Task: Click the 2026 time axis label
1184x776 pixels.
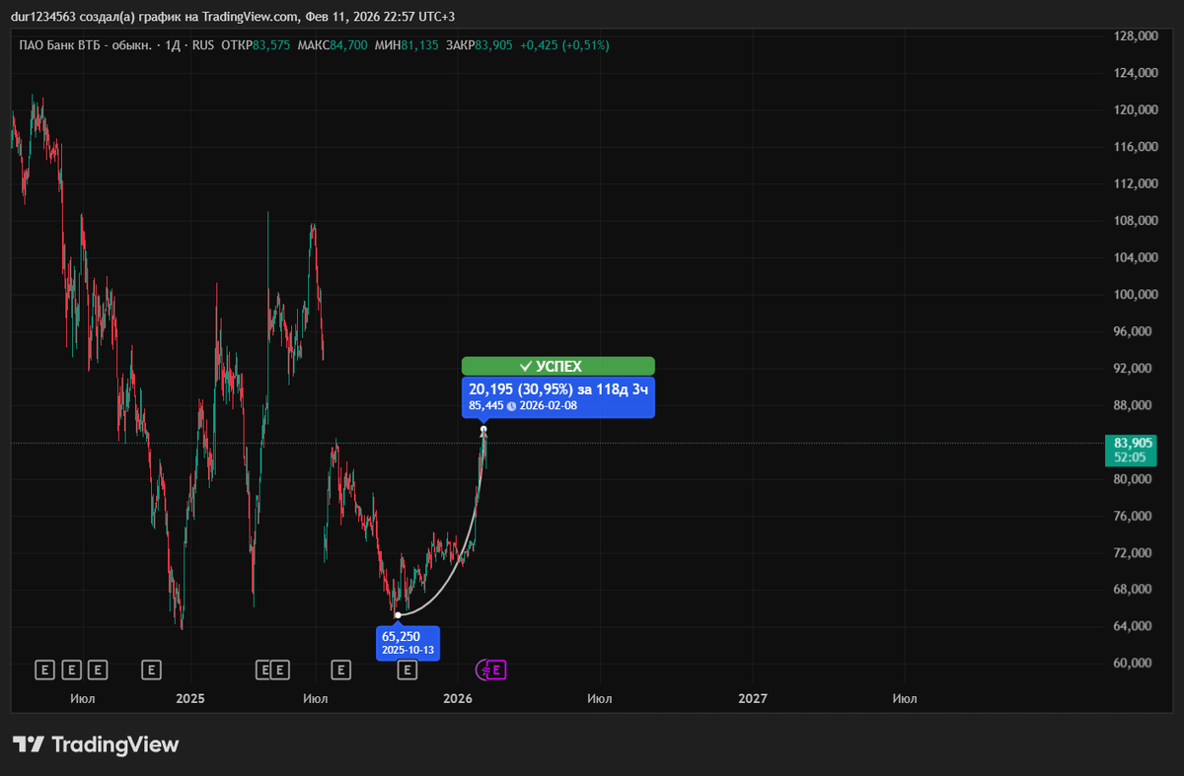Action: 458,698
